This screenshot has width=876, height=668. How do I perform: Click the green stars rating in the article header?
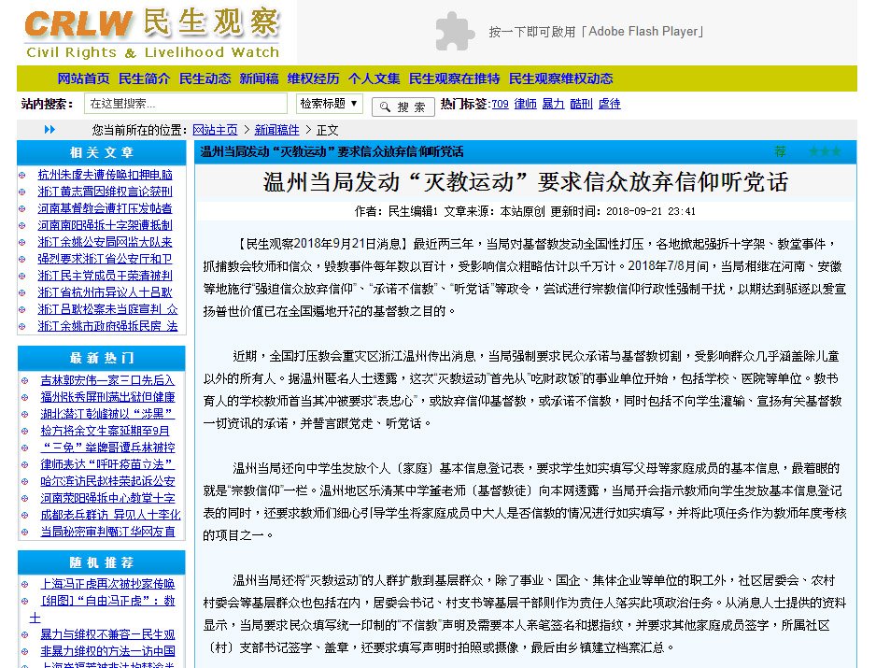826,151
